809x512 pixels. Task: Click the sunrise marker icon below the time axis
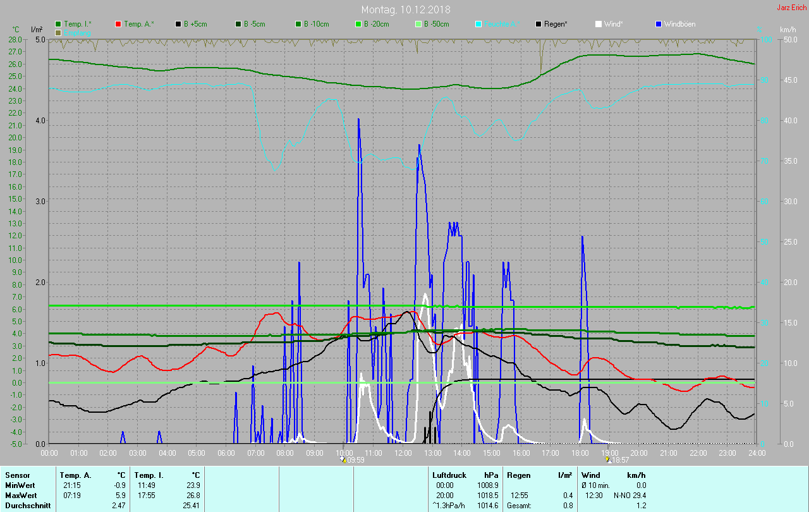tap(343, 460)
